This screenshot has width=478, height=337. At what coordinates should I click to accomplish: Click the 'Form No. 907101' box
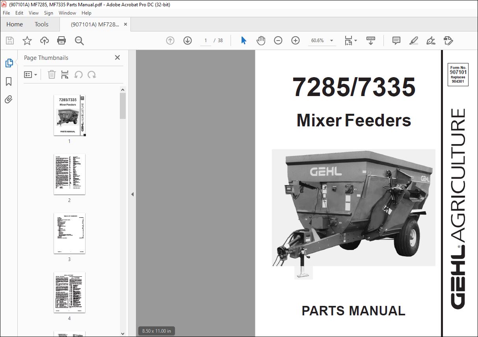coord(458,75)
